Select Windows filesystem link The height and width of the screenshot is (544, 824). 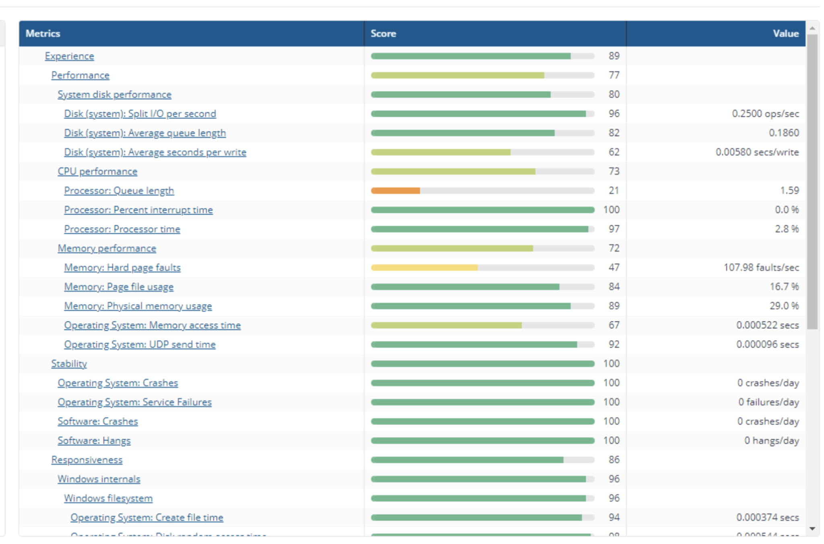click(108, 499)
